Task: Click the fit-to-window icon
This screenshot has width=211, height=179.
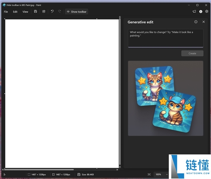Action: click(149, 174)
